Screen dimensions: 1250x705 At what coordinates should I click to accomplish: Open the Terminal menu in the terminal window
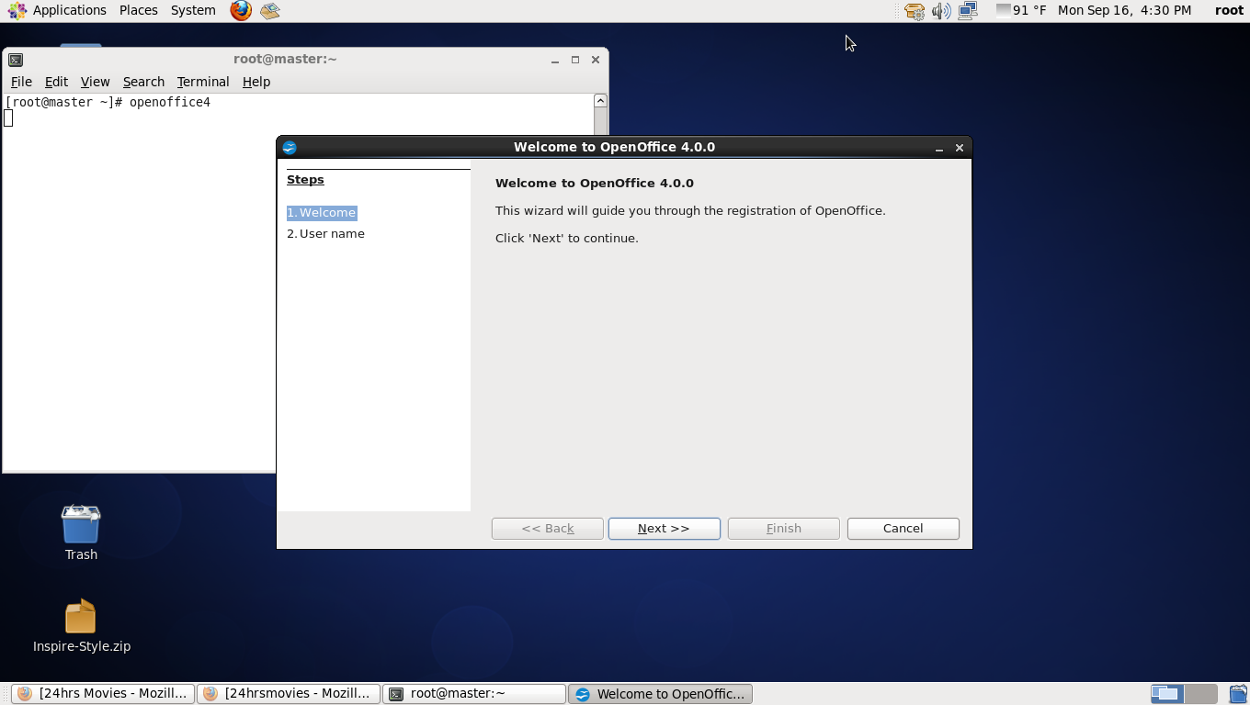[x=203, y=82]
